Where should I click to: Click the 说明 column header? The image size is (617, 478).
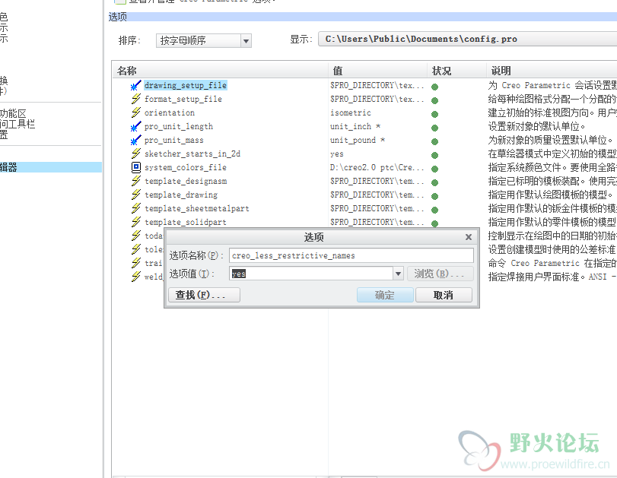(552, 71)
